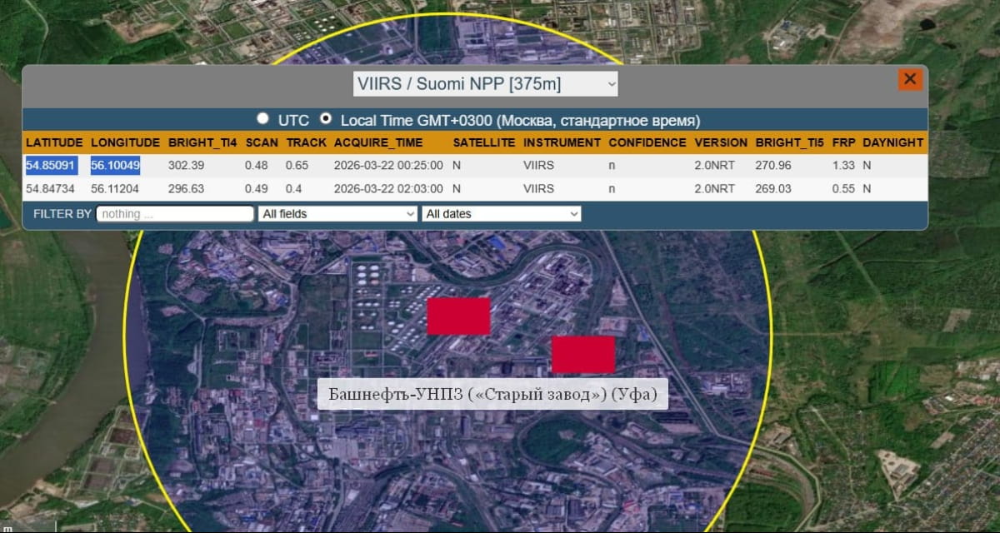Expand the All fields filter dropdown
This screenshot has width=1000, height=533.
[x=337, y=214]
